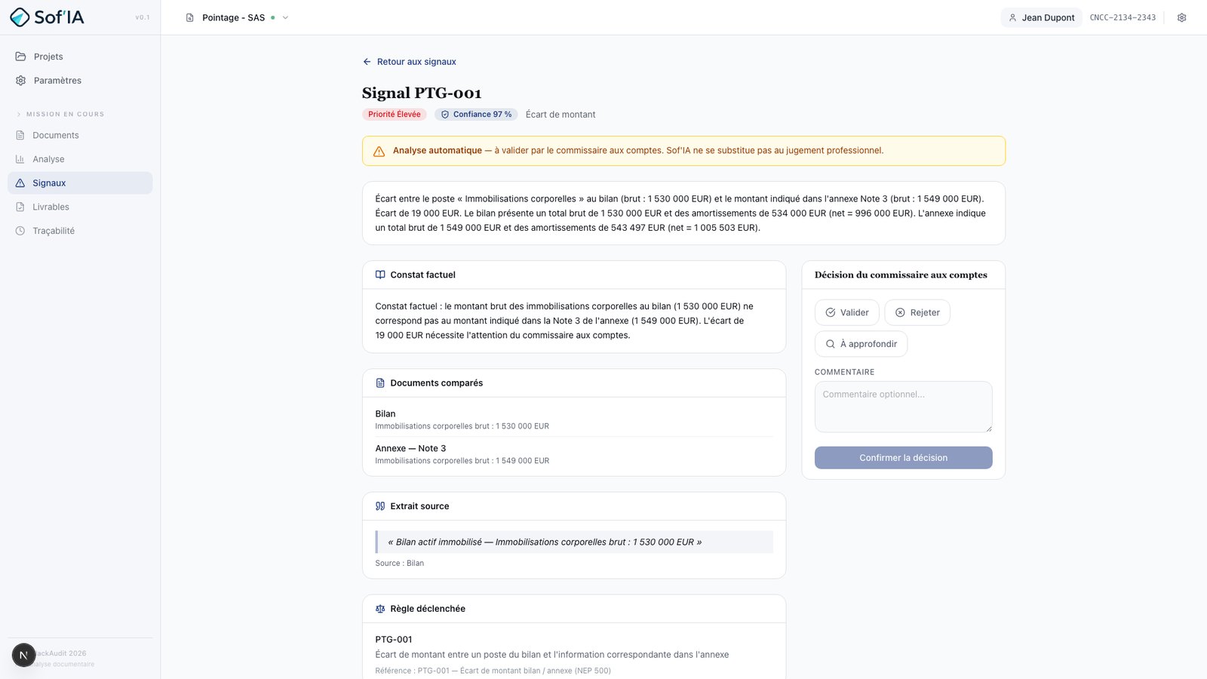Click the shield icon in Confiance 97 % badge
The image size is (1207, 679).
(445, 115)
